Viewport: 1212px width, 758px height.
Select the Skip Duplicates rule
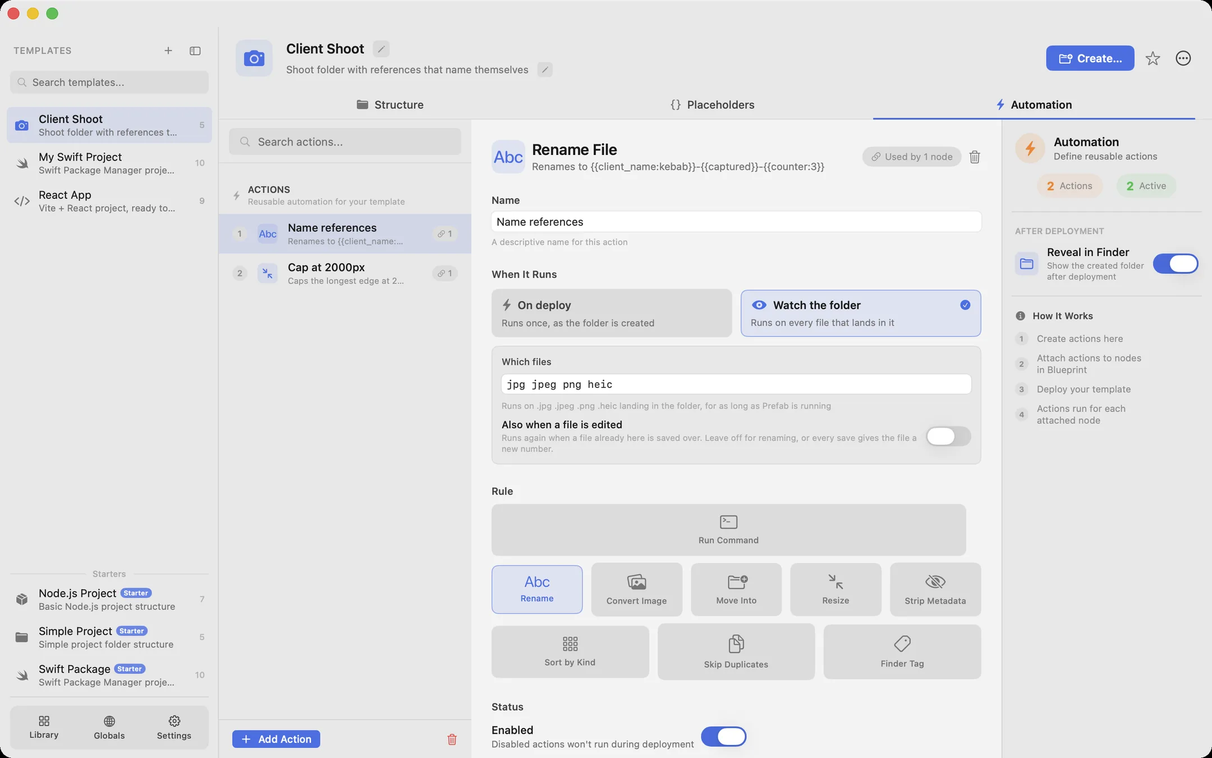[x=736, y=652]
